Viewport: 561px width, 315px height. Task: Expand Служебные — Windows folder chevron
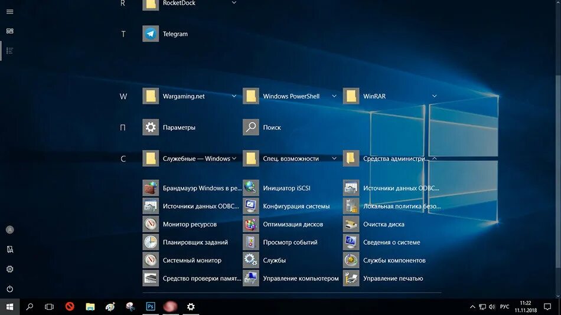[x=234, y=159]
